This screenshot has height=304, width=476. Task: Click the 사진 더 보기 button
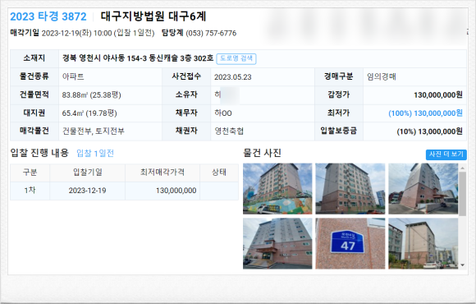446,154
